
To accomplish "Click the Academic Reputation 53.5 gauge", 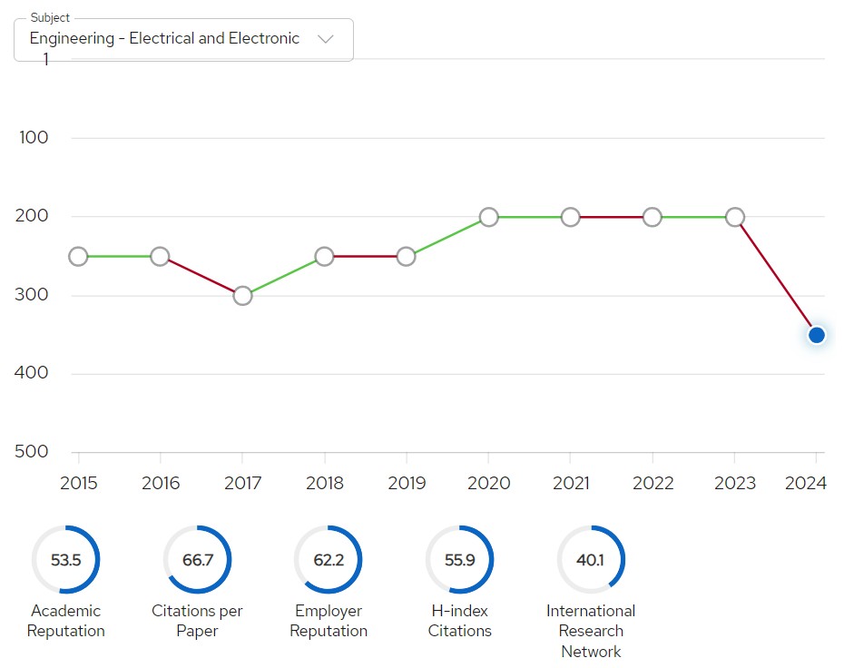I will tap(65, 560).
